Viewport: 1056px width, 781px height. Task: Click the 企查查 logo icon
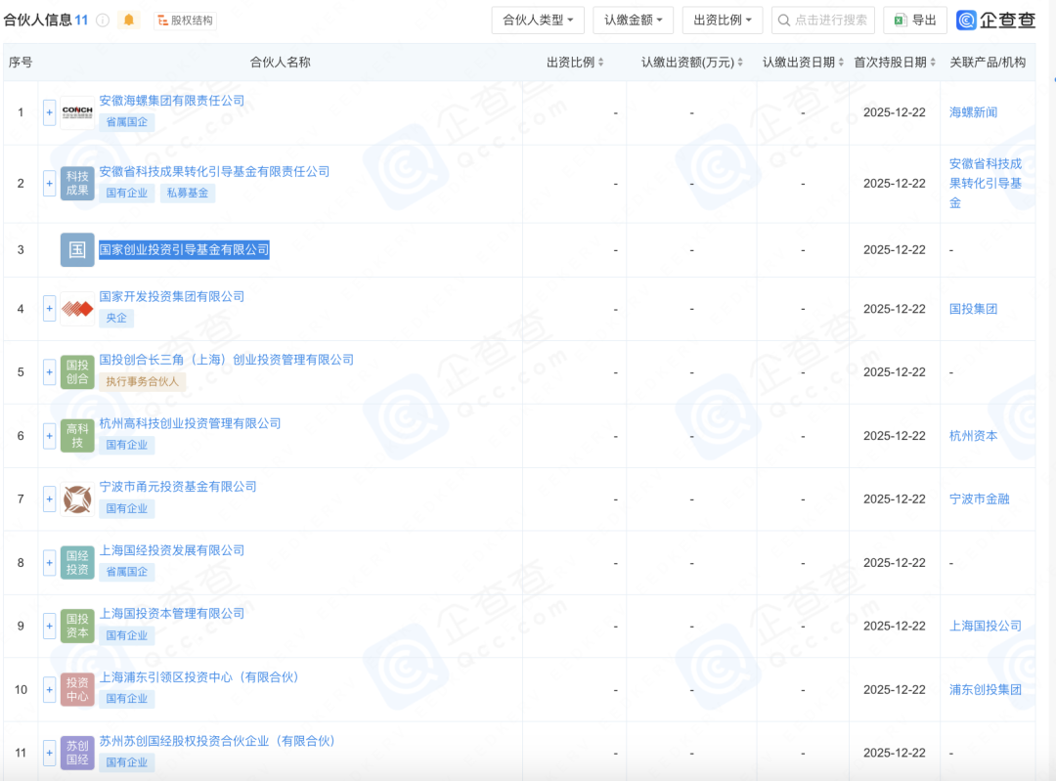click(966, 20)
